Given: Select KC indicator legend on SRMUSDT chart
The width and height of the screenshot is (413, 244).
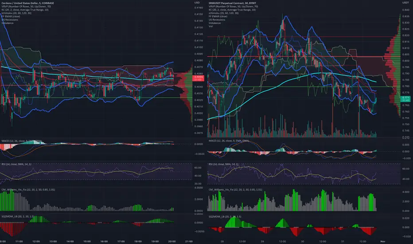Looking at the screenshot, I should 232,10.
